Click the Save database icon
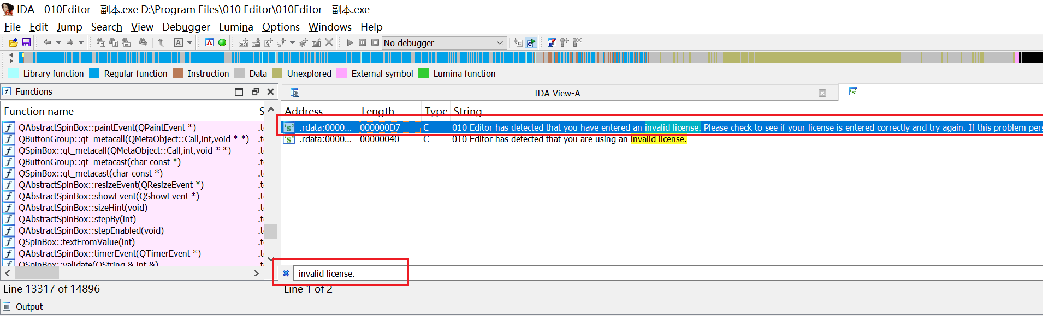 [26, 42]
